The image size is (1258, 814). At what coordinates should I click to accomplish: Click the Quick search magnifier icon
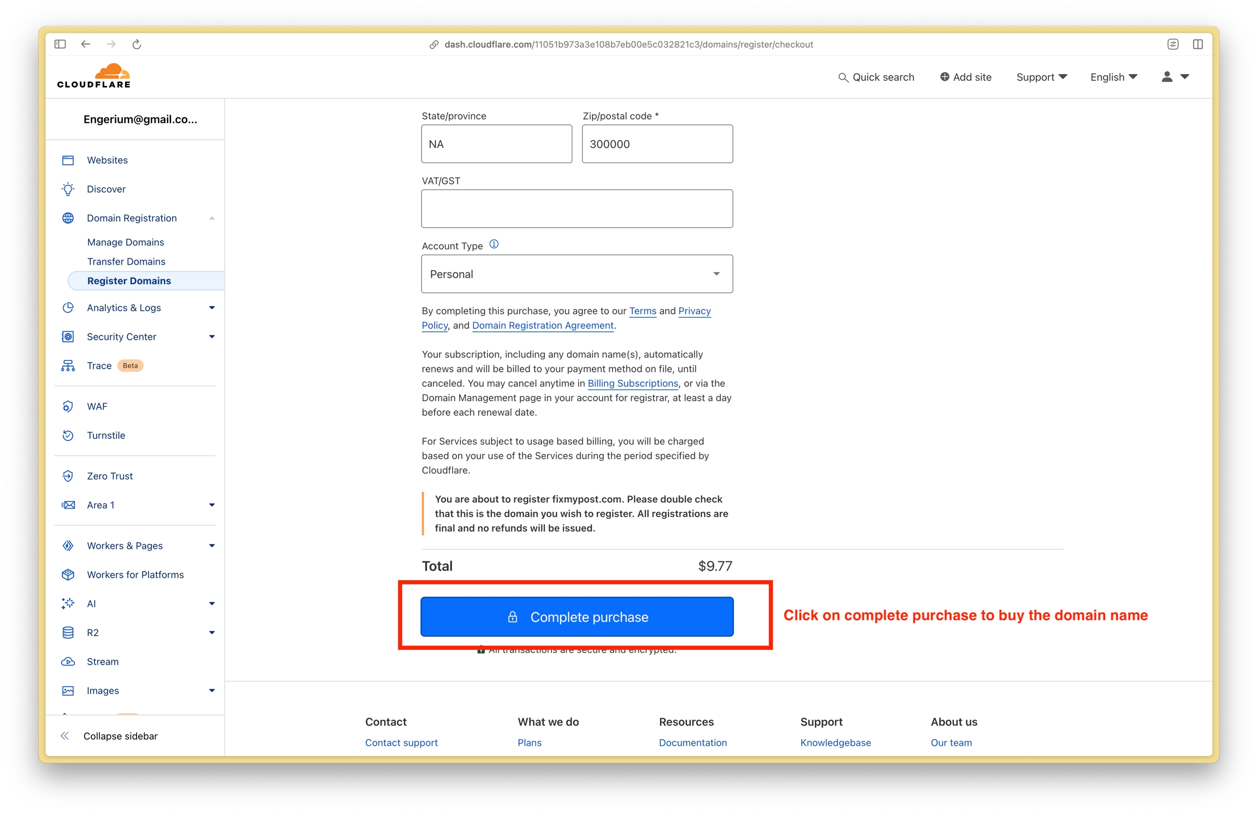[x=843, y=77]
